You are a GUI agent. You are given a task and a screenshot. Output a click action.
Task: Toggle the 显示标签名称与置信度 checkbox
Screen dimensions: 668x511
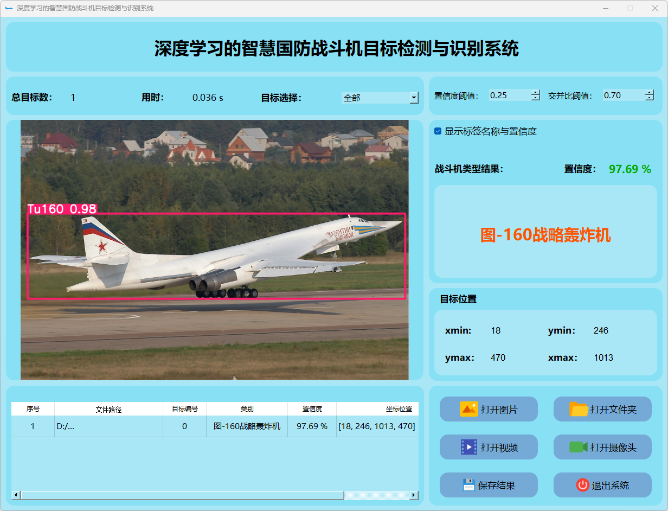point(438,131)
